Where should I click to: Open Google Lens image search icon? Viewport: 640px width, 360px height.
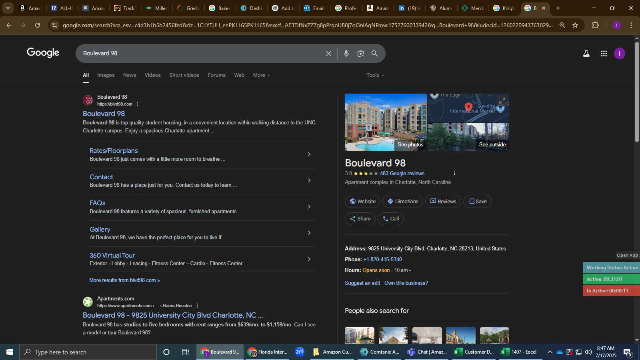coord(361,54)
